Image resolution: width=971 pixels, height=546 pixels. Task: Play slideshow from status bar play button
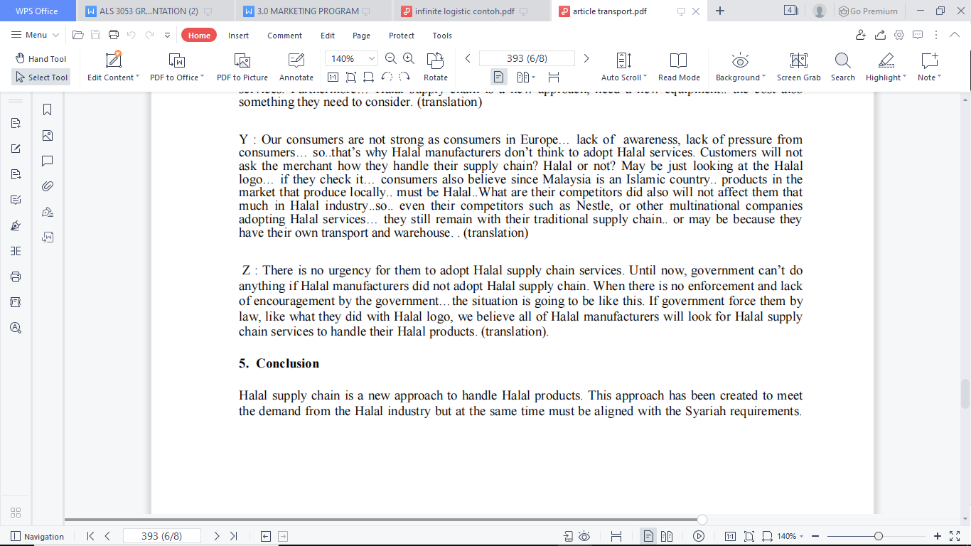click(699, 536)
